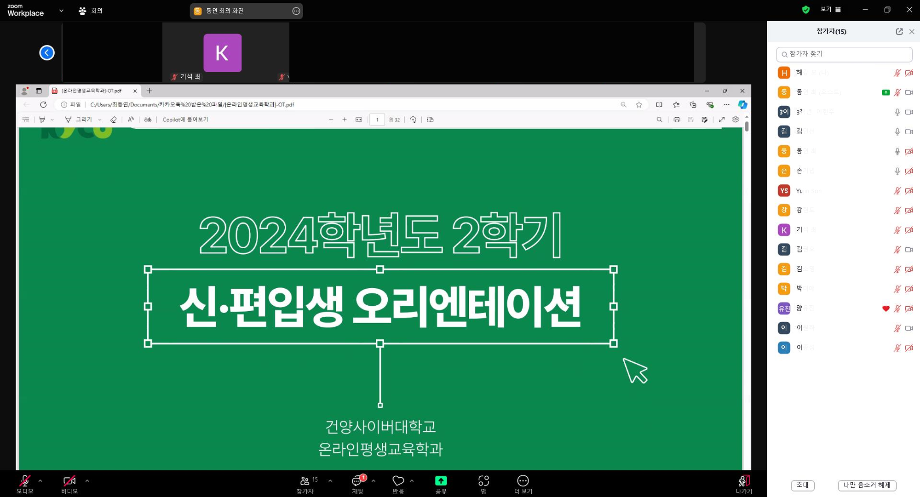This screenshot has height=497, width=920.
Task: Close the 참가자 participants panel
Action: [912, 32]
